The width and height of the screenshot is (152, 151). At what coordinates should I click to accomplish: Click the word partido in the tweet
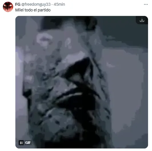(44, 10)
